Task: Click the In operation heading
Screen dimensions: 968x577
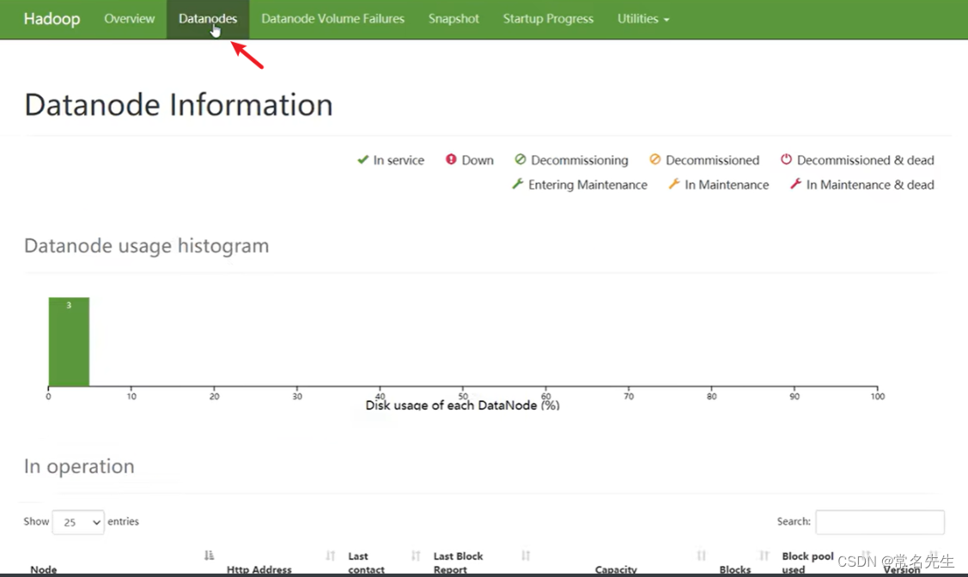Action: [x=79, y=466]
